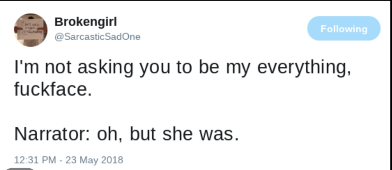
Task: Toggle the Following button to unfollow
Action: click(x=344, y=29)
